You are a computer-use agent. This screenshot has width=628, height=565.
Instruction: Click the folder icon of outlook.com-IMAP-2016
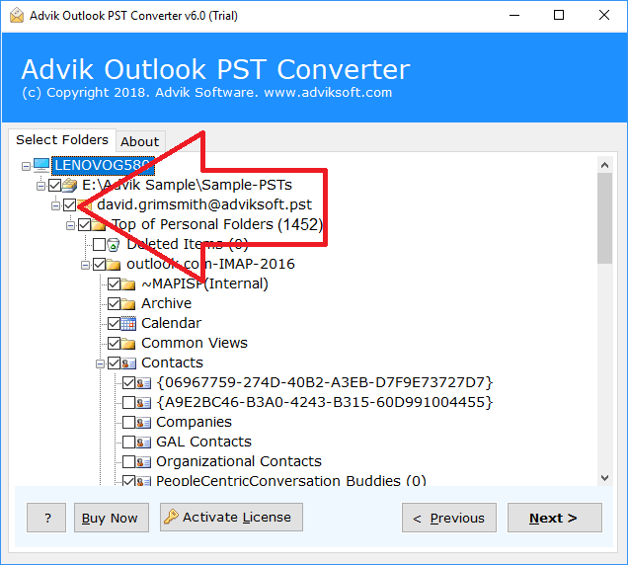(114, 265)
